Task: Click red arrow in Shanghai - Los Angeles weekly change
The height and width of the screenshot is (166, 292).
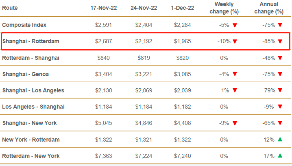Action: pos(235,90)
